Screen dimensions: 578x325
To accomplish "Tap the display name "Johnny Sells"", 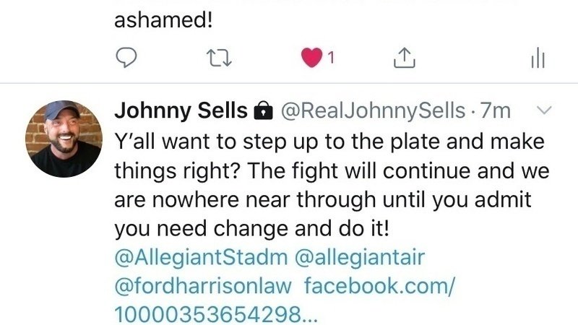I will click(x=181, y=110).
